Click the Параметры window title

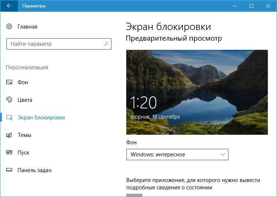tap(34, 6)
